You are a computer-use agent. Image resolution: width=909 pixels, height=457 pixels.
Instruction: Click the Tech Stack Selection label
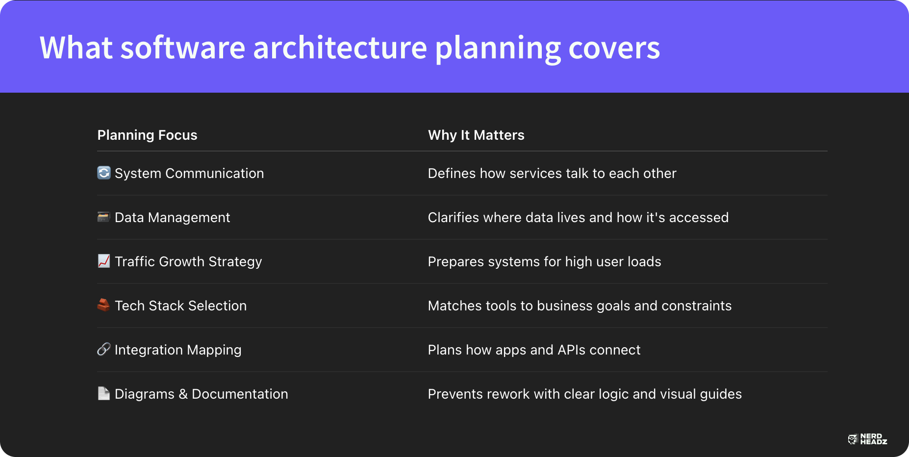click(180, 305)
